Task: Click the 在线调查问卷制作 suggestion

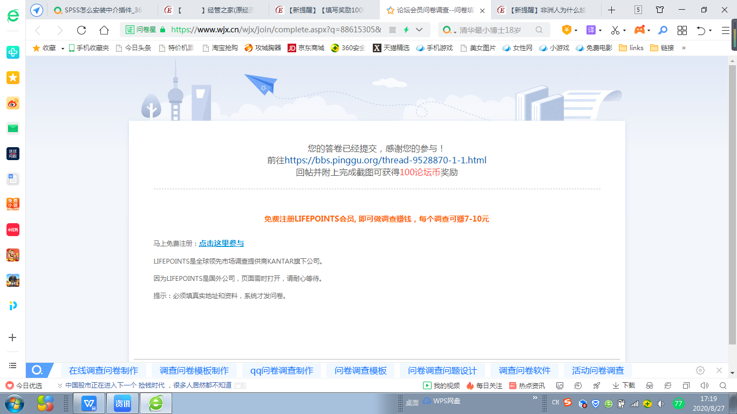Action: point(104,371)
